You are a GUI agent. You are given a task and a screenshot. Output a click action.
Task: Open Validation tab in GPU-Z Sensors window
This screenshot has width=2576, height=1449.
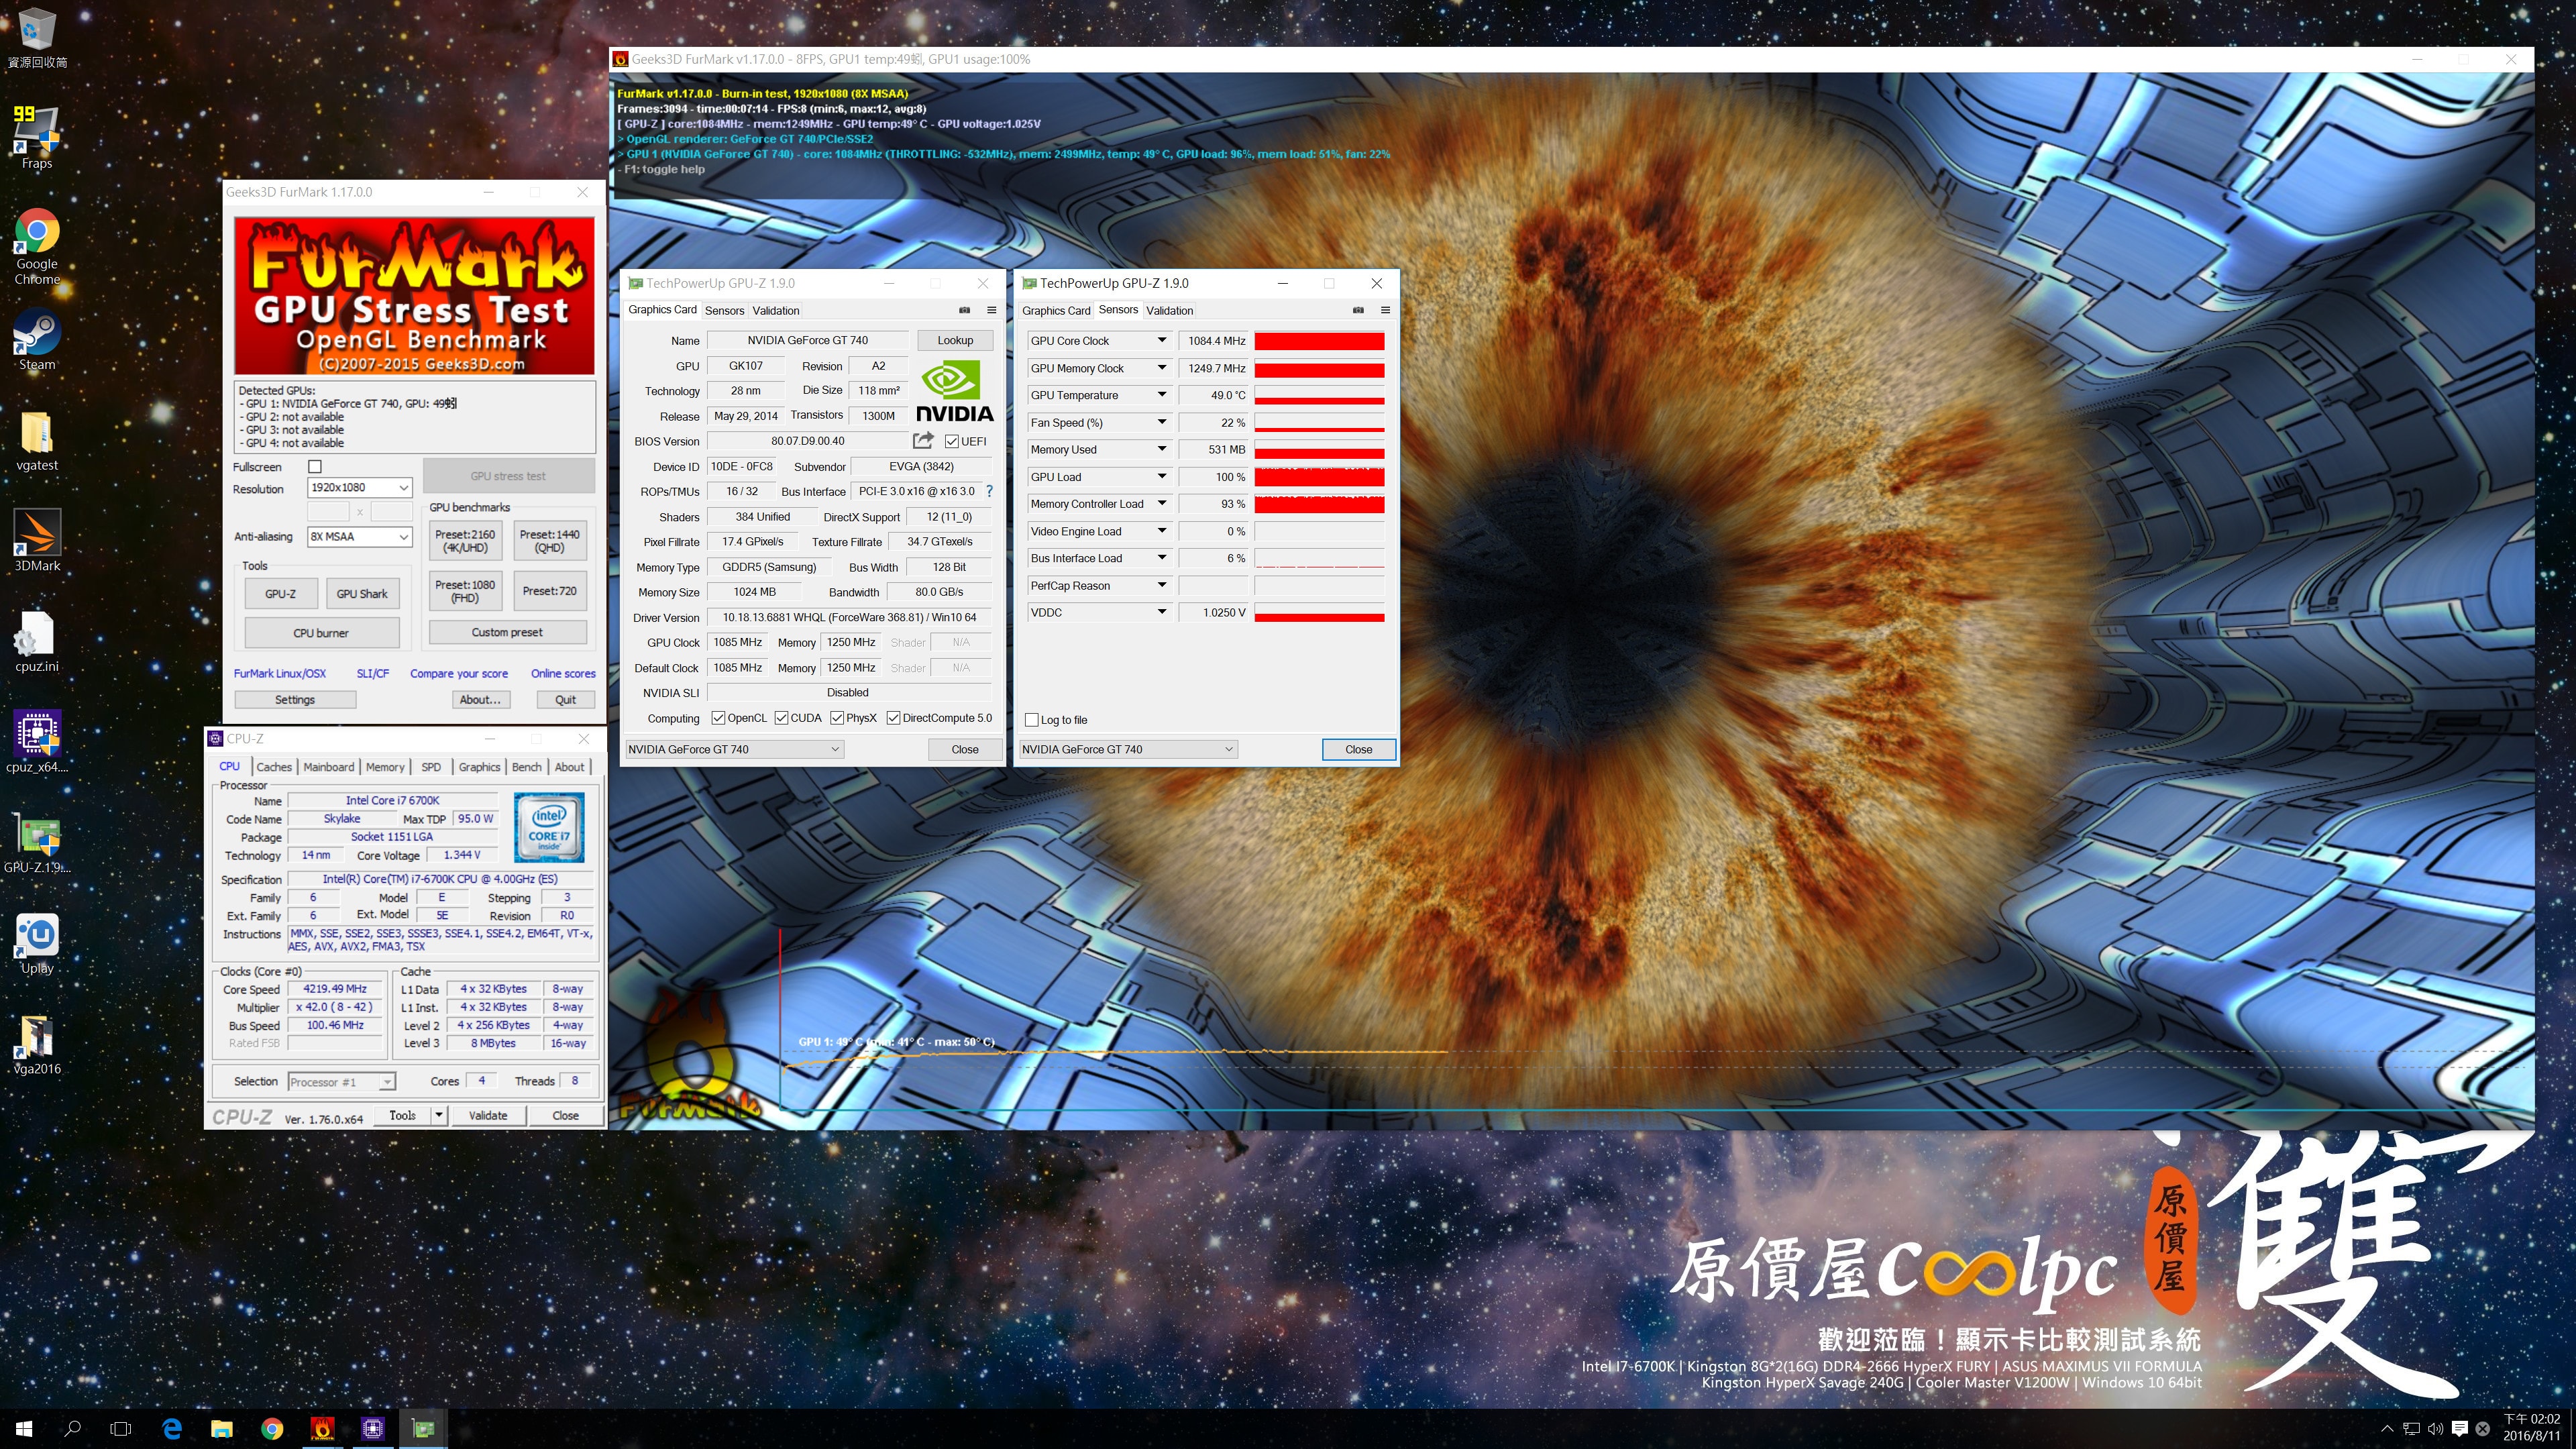pyautogui.click(x=1170, y=311)
